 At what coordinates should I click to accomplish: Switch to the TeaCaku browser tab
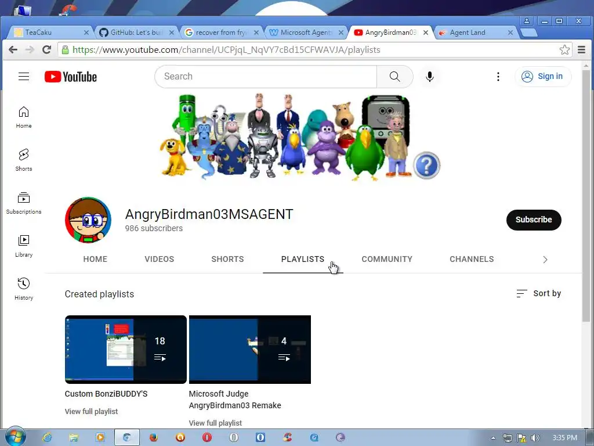tap(50, 33)
